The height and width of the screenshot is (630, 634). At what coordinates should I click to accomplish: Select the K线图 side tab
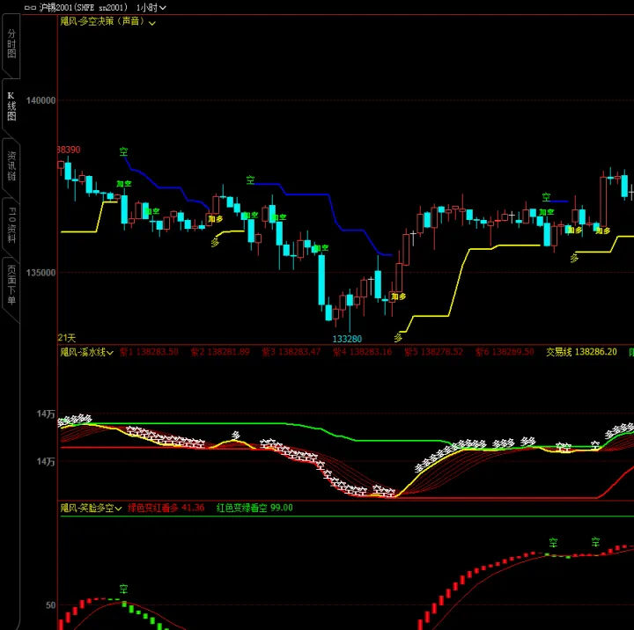click(x=11, y=106)
